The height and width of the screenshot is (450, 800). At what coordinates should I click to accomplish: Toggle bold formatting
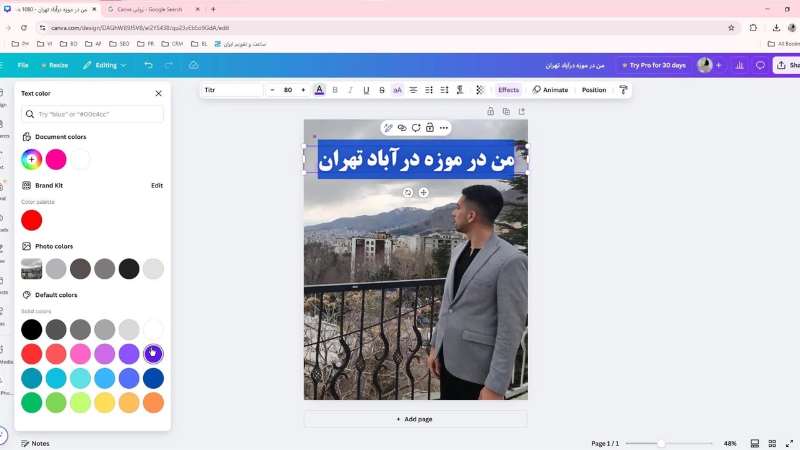click(x=335, y=90)
